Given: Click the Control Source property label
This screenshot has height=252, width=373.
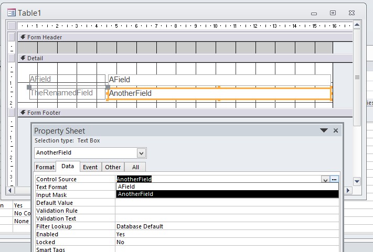Looking at the screenshot, I should pyautogui.click(x=56, y=179).
